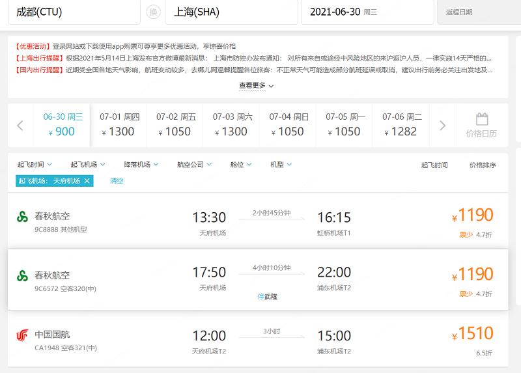This screenshot has width=521, height=373.
Task: Open the 降落机场 arrival airport dropdown
Action: [x=141, y=165]
